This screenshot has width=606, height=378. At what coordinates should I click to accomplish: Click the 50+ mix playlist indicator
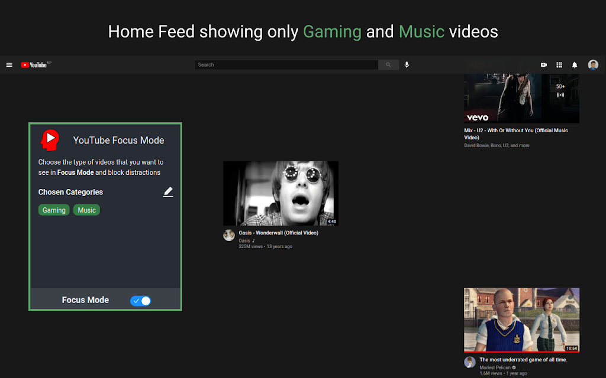point(560,90)
